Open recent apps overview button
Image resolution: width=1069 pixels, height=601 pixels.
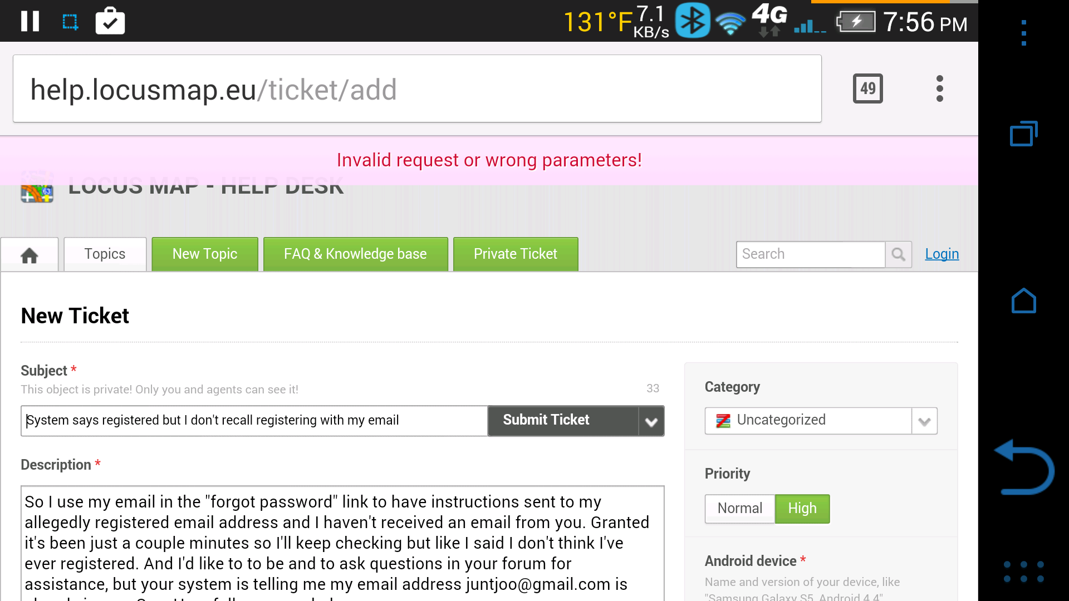click(1024, 134)
